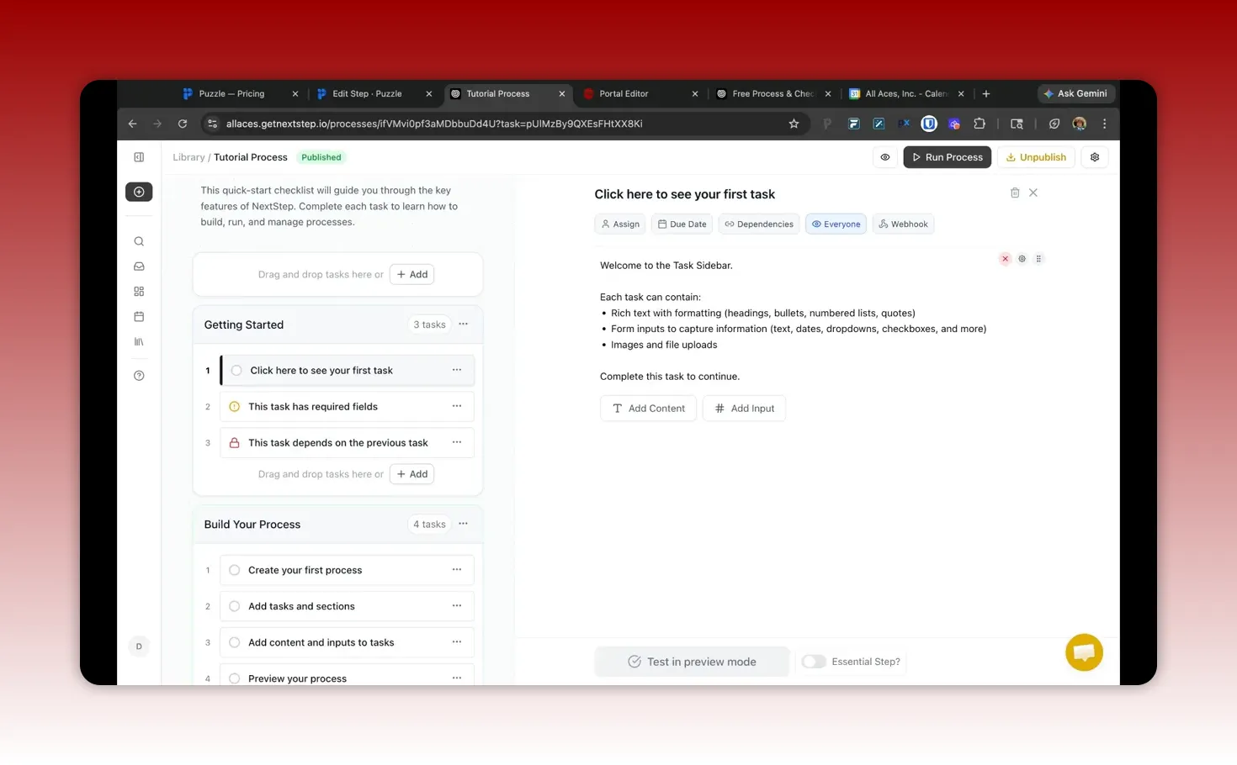
Task: Enable the Essential Step toggle
Action: pos(813,662)
